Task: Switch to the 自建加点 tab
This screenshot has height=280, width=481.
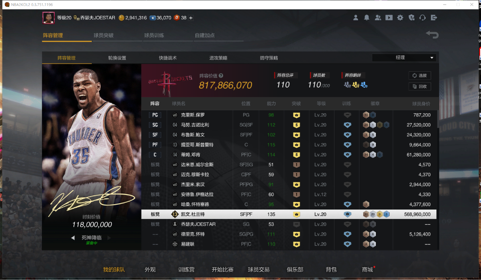Action: tap(204, 35)
